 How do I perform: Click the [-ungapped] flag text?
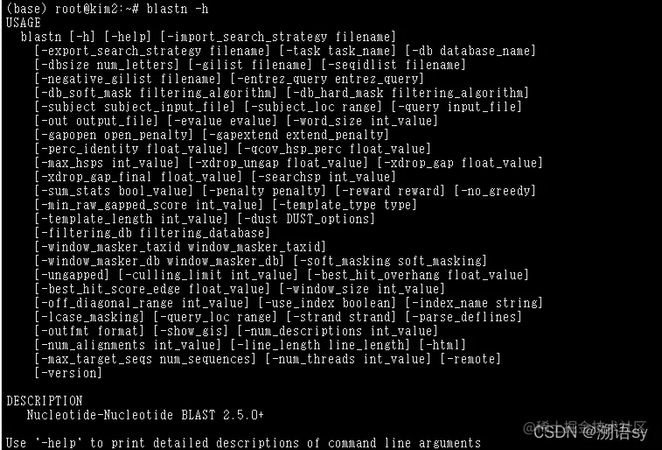[72, 275]
